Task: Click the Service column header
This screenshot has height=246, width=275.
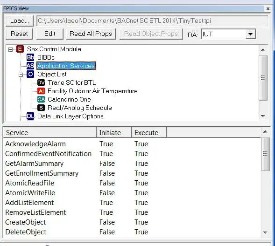Action: click(50, 133)
